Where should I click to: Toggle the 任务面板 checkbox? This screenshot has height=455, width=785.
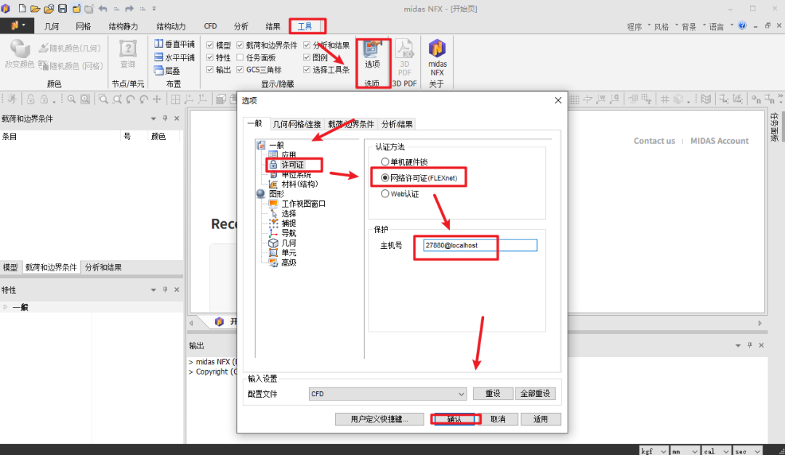pos(240,57)
